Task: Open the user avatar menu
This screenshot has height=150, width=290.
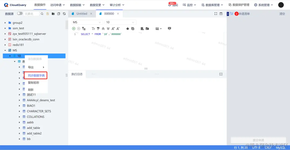Action: 281,5
